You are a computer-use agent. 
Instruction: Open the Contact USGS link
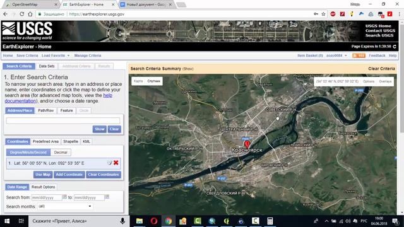pos(380,31)
